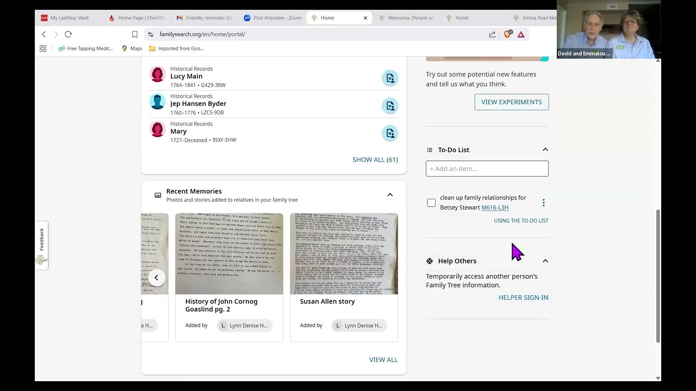
Task: Click History of John Cornog Goaslind pg. 2 title
Action: click(221, 305)
